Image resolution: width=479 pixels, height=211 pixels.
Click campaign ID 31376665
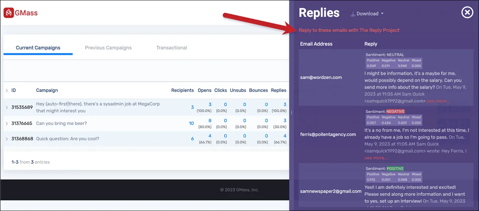coord(22,123)
